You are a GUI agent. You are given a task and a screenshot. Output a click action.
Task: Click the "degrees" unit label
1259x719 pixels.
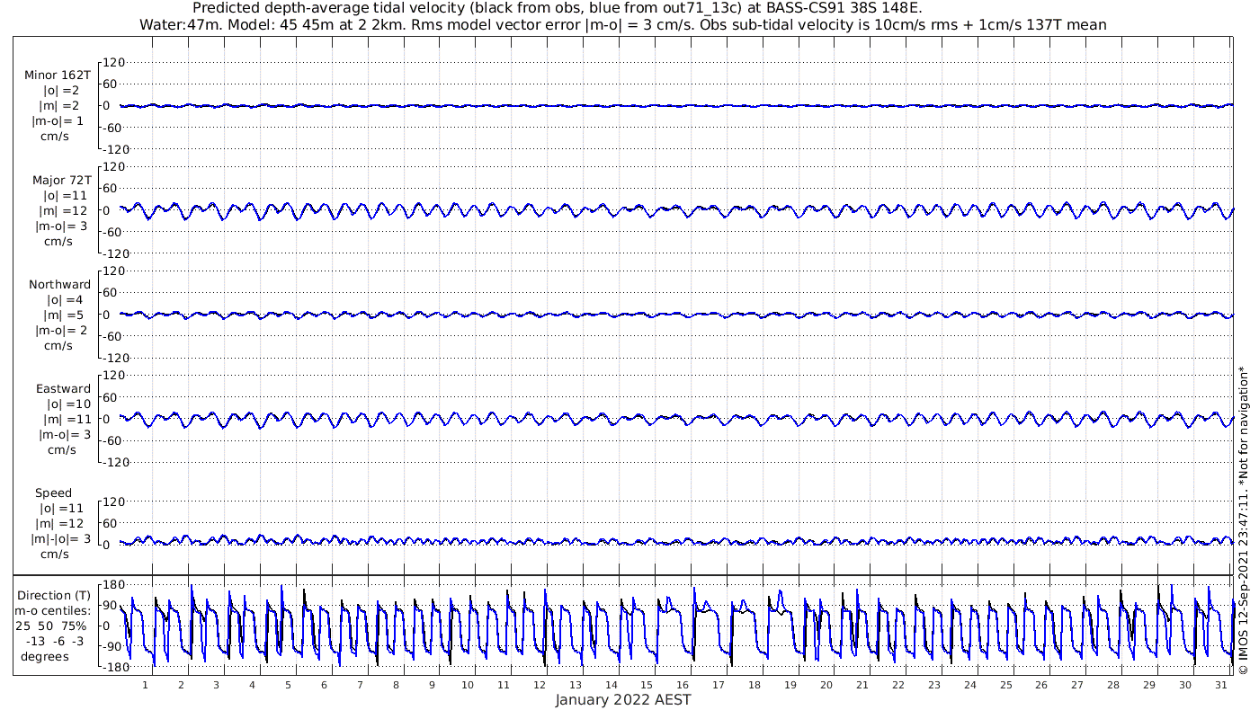(x=46, y=657)
